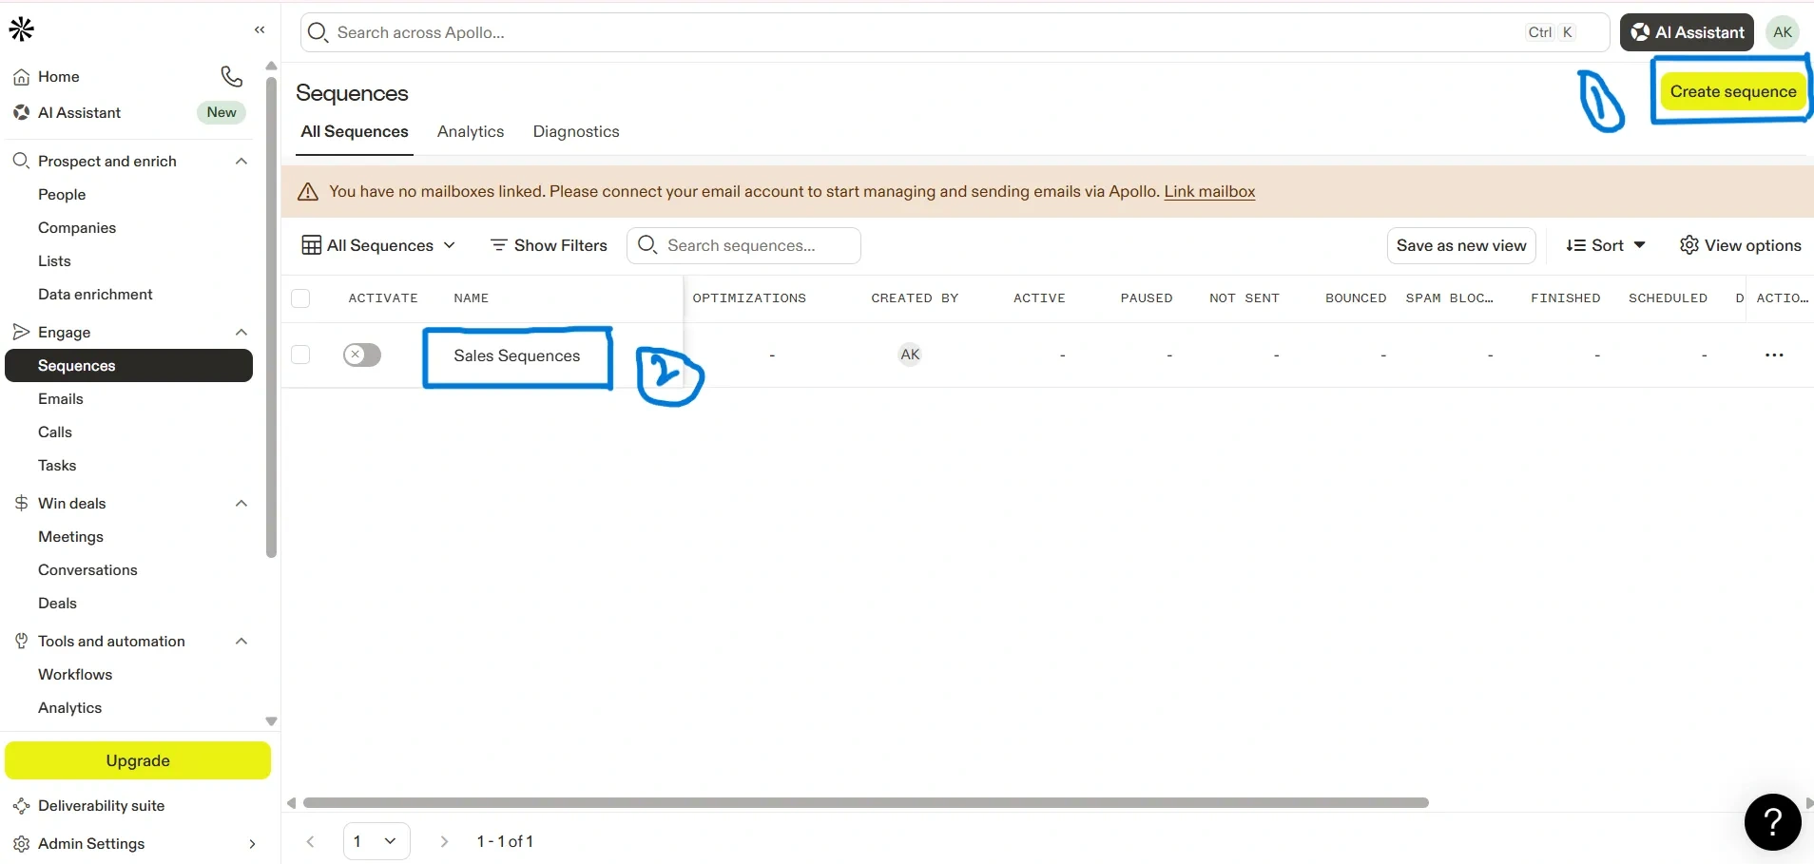Click the phone dialer icon in sidebar

coord(231,76)
